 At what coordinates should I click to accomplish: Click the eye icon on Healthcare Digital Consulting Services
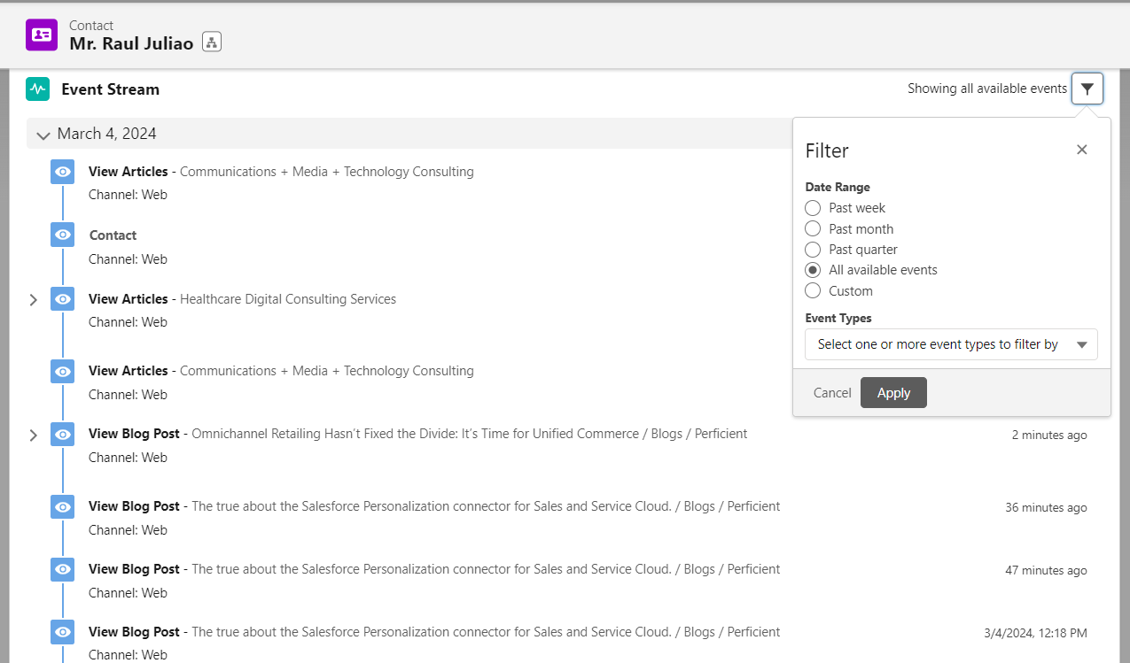61,299
